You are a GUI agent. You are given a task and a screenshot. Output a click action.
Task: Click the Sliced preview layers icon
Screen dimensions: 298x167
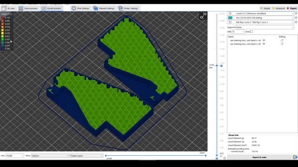20,8
